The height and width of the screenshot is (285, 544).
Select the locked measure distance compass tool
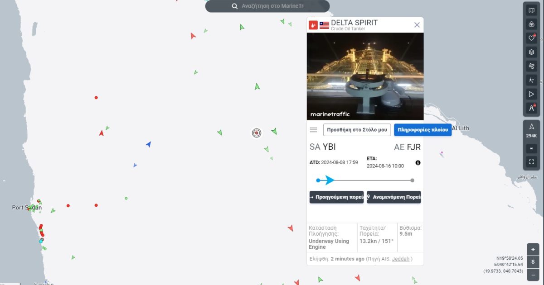531,108
